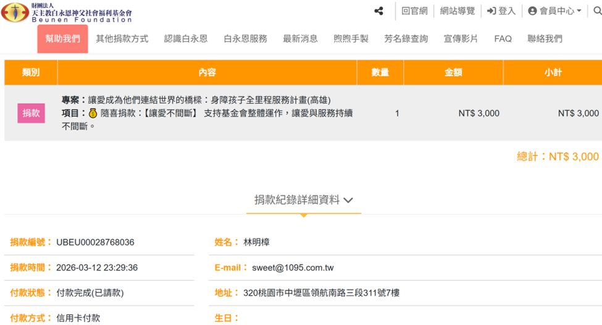Click the Beunen Foundation logo

click(x=67, y=12)
